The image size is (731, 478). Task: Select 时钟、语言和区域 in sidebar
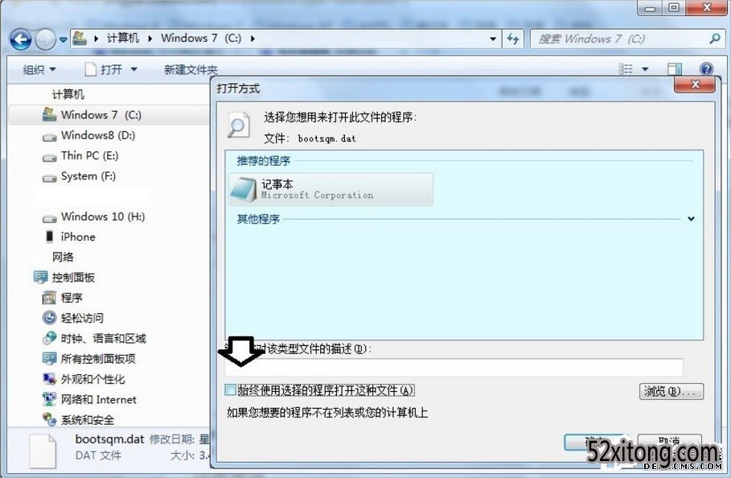[x=103, y=339]
